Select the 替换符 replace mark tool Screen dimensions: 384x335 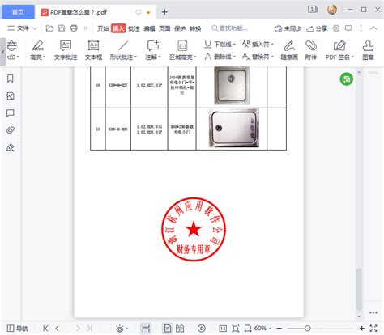258,57
